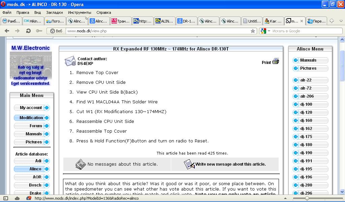
Task: Open the Справка menu
Action: [104, 12]
